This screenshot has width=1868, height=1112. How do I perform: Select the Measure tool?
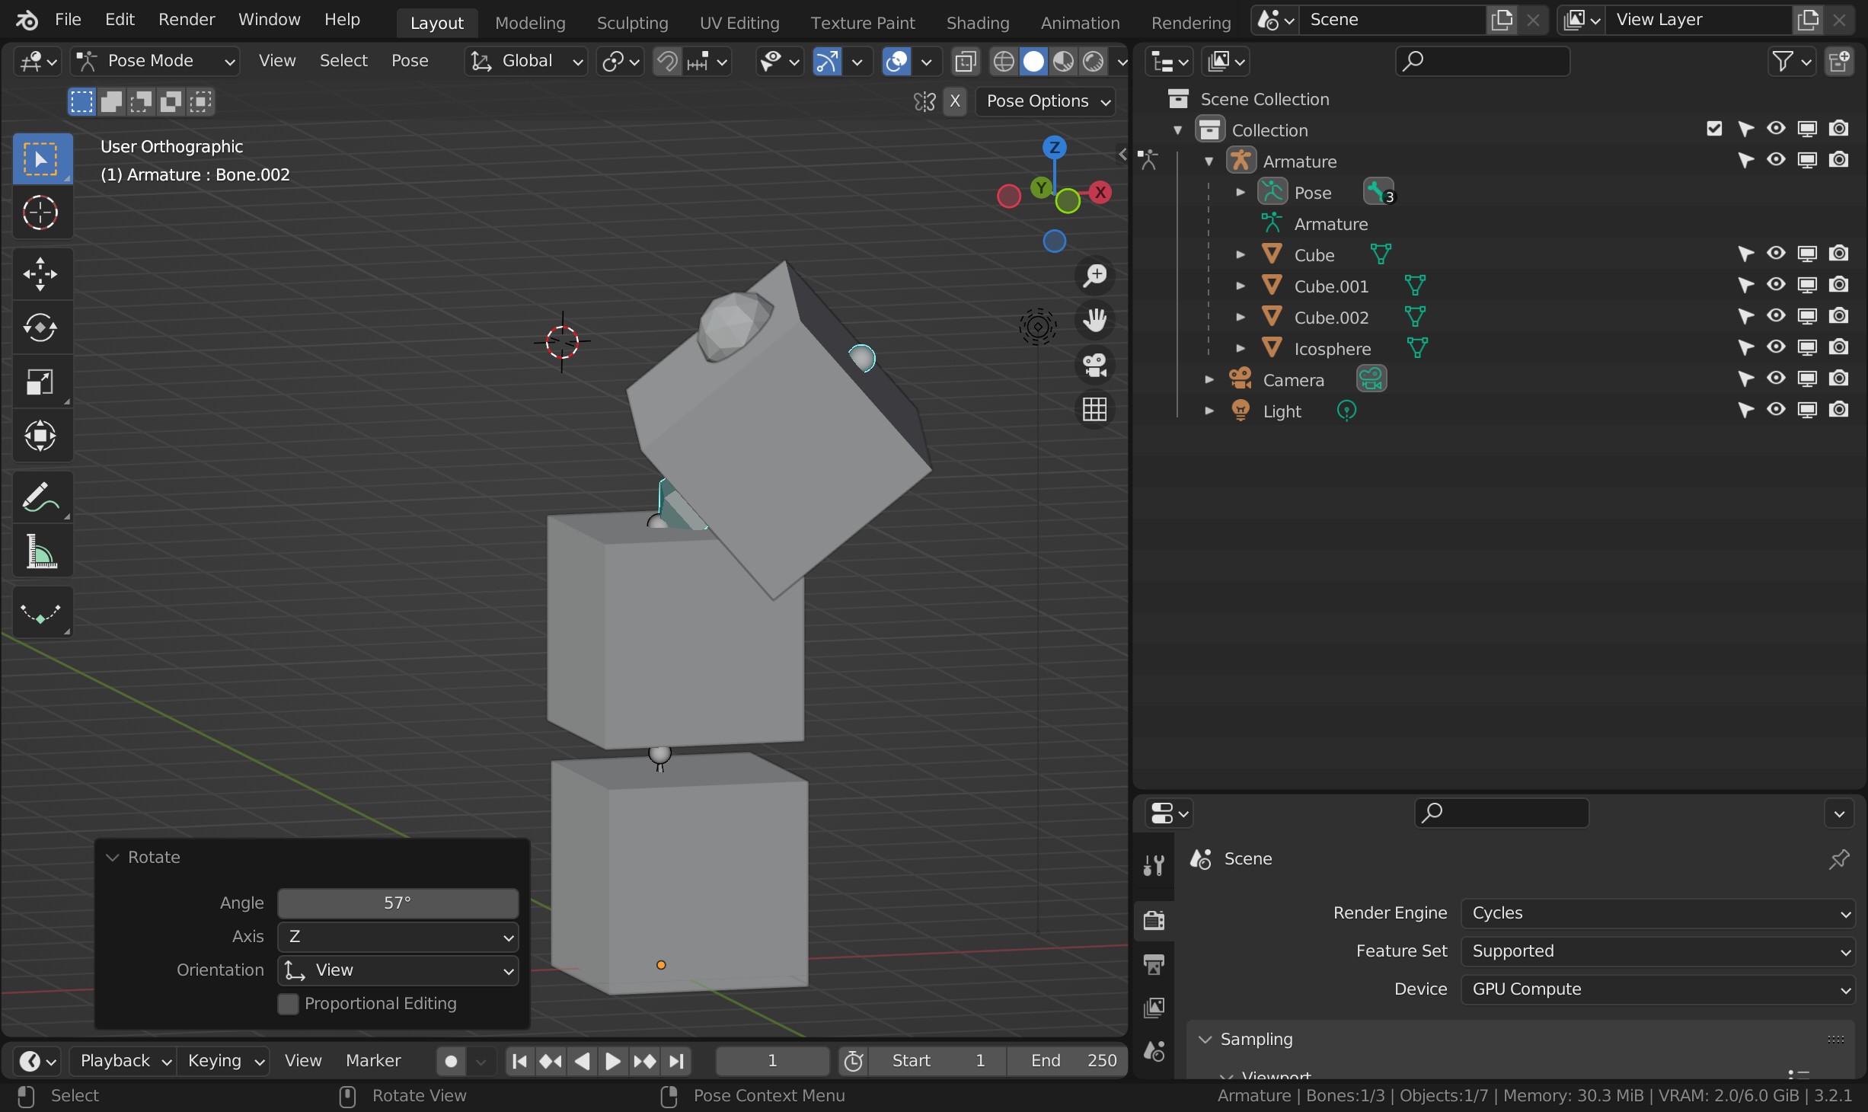point(40,551)
